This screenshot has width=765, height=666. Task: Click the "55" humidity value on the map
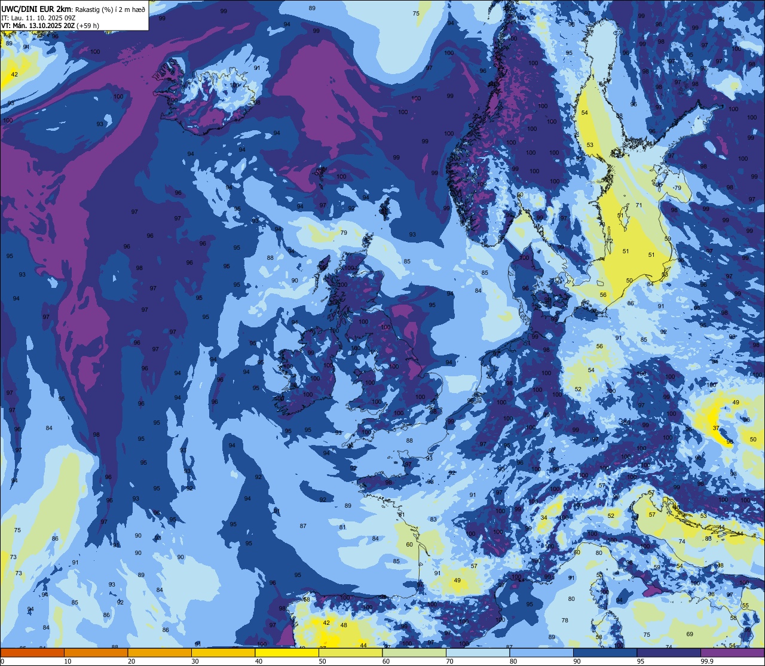click(x=745, y=606)
